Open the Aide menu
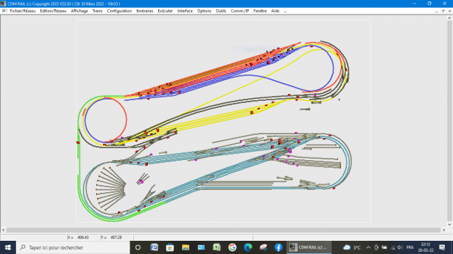This screenshot has width=453, height=254. (x=275, y=11)
